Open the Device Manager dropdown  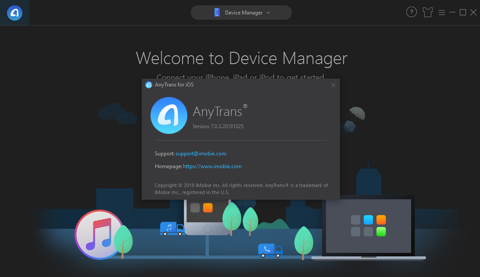[241, 13]
